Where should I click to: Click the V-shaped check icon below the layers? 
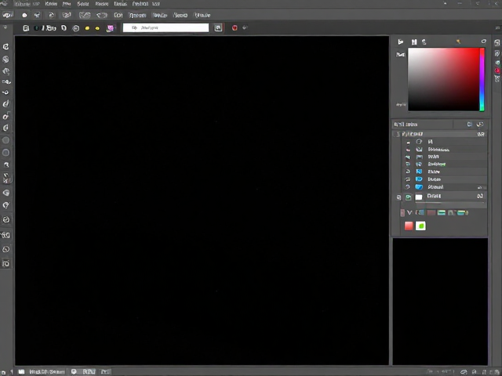coord(409,212)
